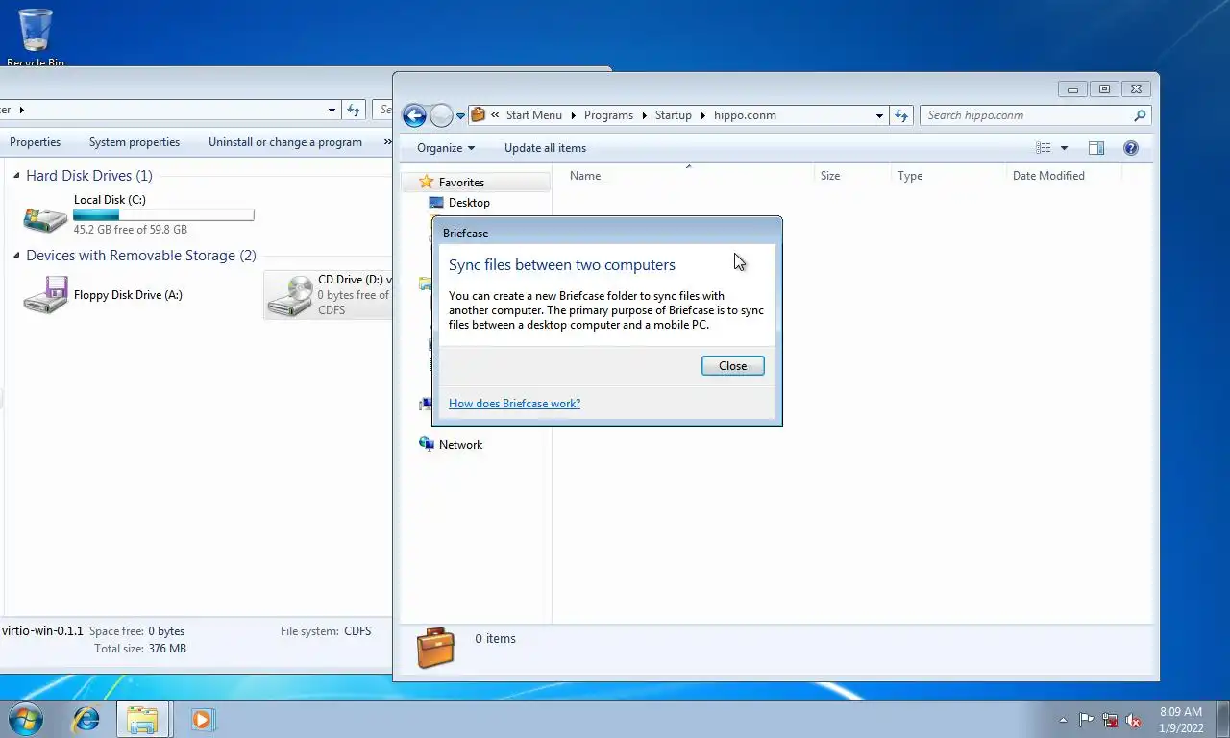Select Programs in the address breadcrumb
This screenshot has width=1230, height=738.
click(x=608, y=115)
